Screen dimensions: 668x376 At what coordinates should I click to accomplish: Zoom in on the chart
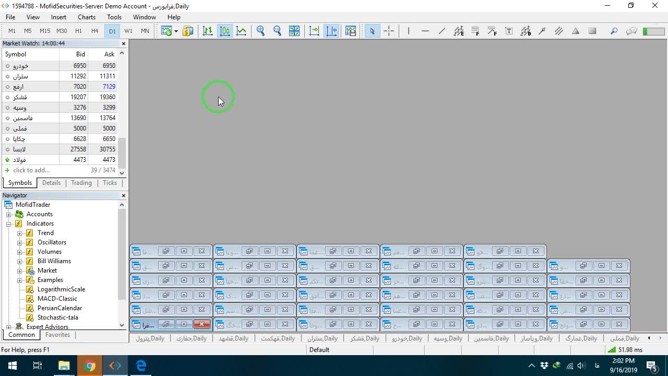pyautogui.click(x=261, y=31)
